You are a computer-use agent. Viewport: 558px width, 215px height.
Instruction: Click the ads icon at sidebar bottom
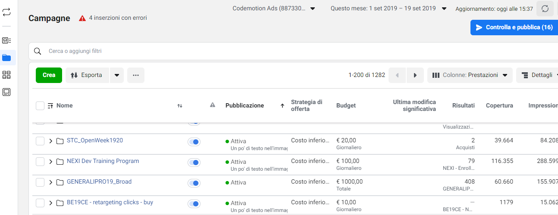6,92
